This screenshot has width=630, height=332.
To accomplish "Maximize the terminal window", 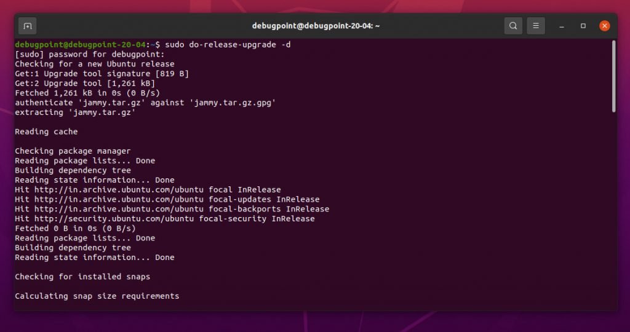I will pos(583,26).
